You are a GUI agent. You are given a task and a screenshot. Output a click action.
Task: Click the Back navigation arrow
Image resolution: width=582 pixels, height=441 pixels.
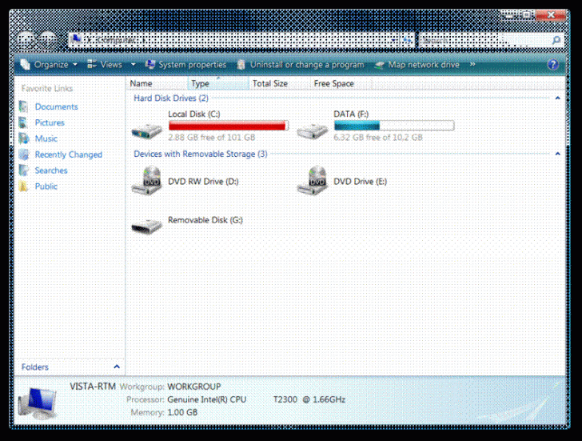pos(26,39)
